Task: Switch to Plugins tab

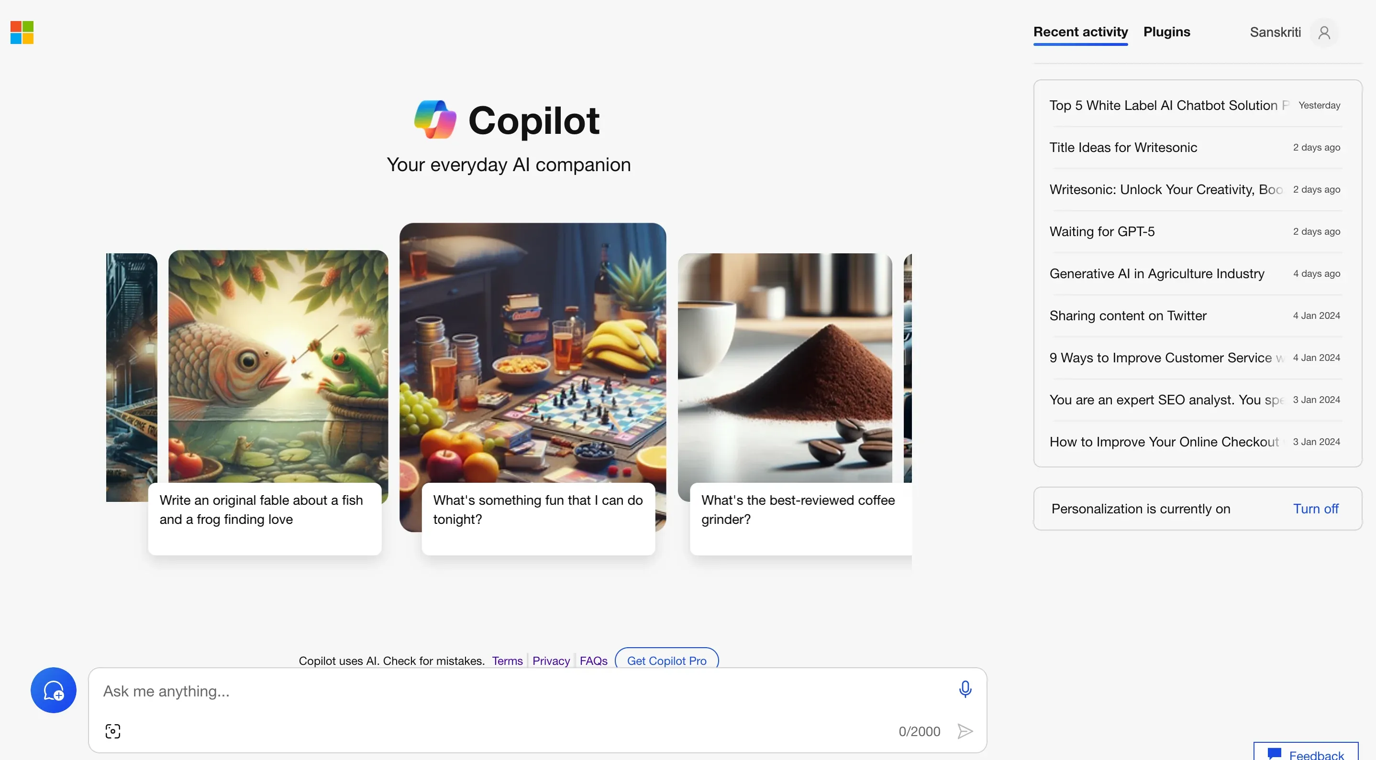Action: (x=1167, y=32)
